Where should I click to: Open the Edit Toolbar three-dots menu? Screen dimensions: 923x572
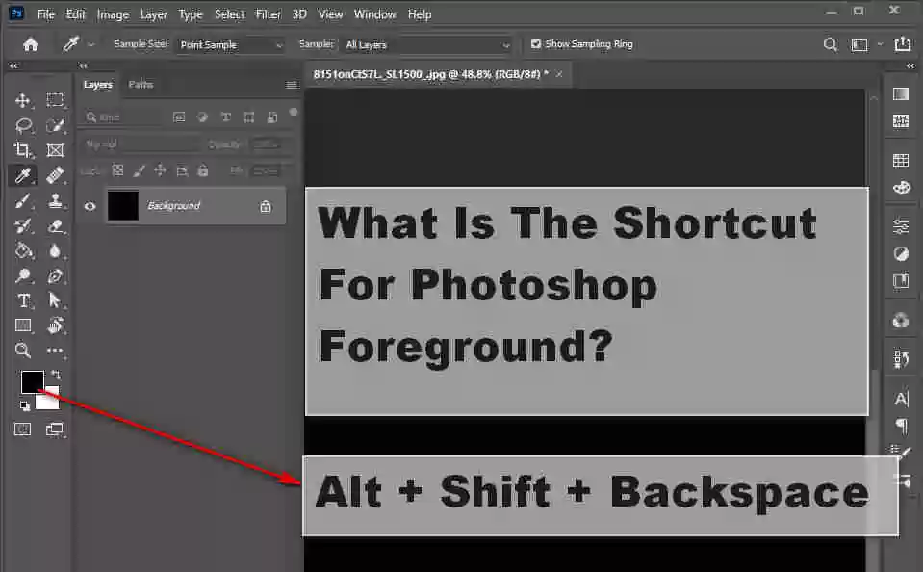point(55,351)
